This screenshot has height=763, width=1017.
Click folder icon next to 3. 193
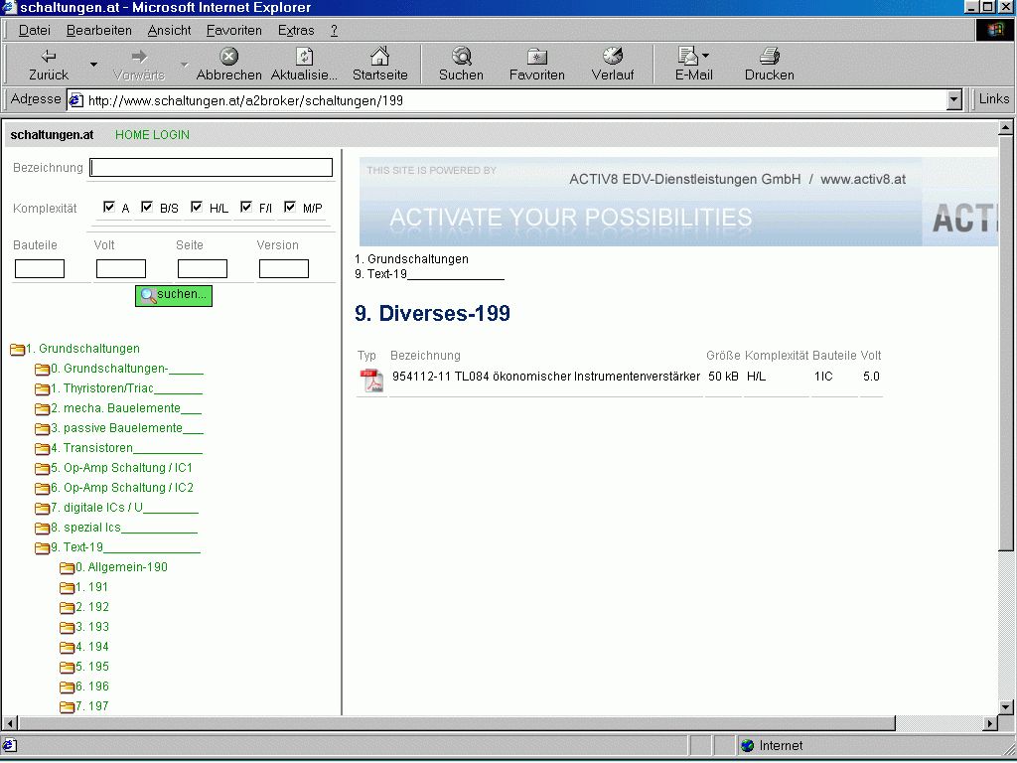(67, 628)
